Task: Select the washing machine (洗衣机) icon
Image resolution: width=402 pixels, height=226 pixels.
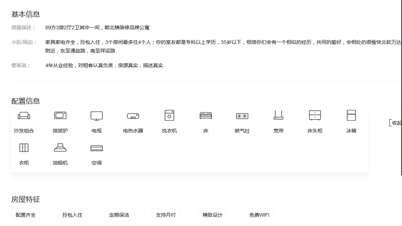Action: 169,115
